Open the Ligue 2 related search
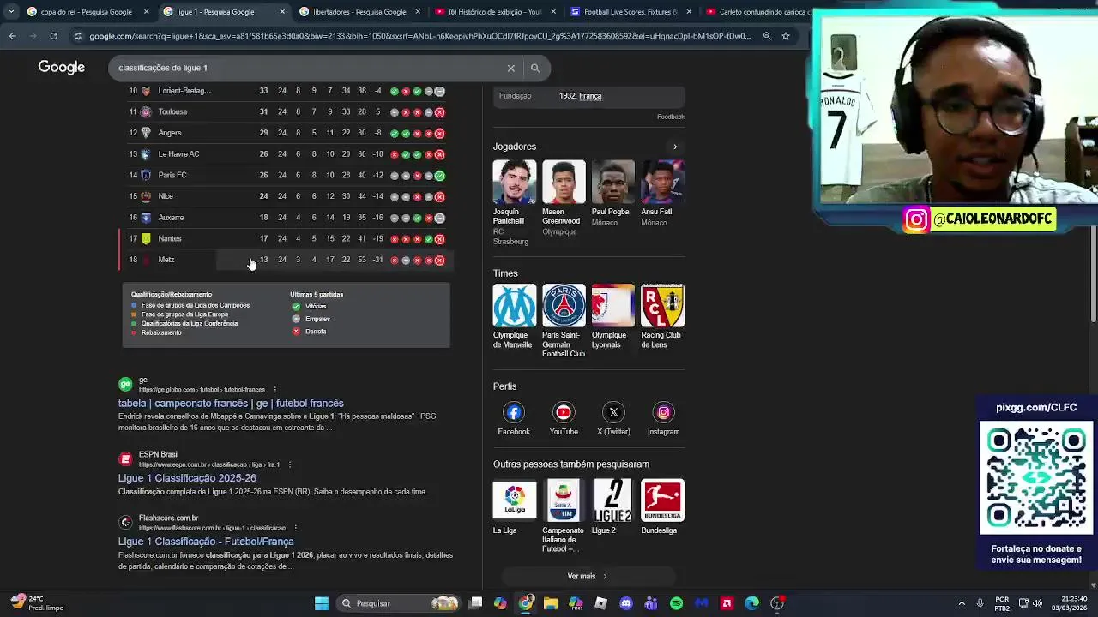This screenshot has width=1098, height=617. pos(612,499)
